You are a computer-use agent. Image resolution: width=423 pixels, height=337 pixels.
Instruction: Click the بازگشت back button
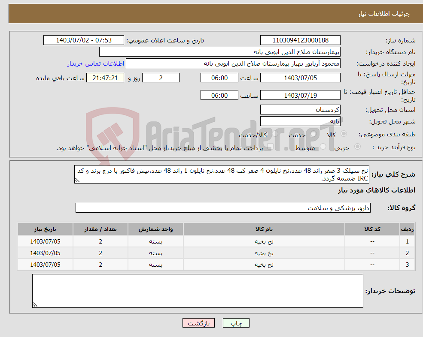click(198, 323)
